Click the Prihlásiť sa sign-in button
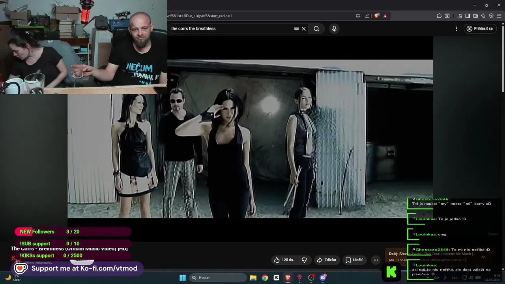The height and width of the screenshot is (284, 505). pos(480,28)
